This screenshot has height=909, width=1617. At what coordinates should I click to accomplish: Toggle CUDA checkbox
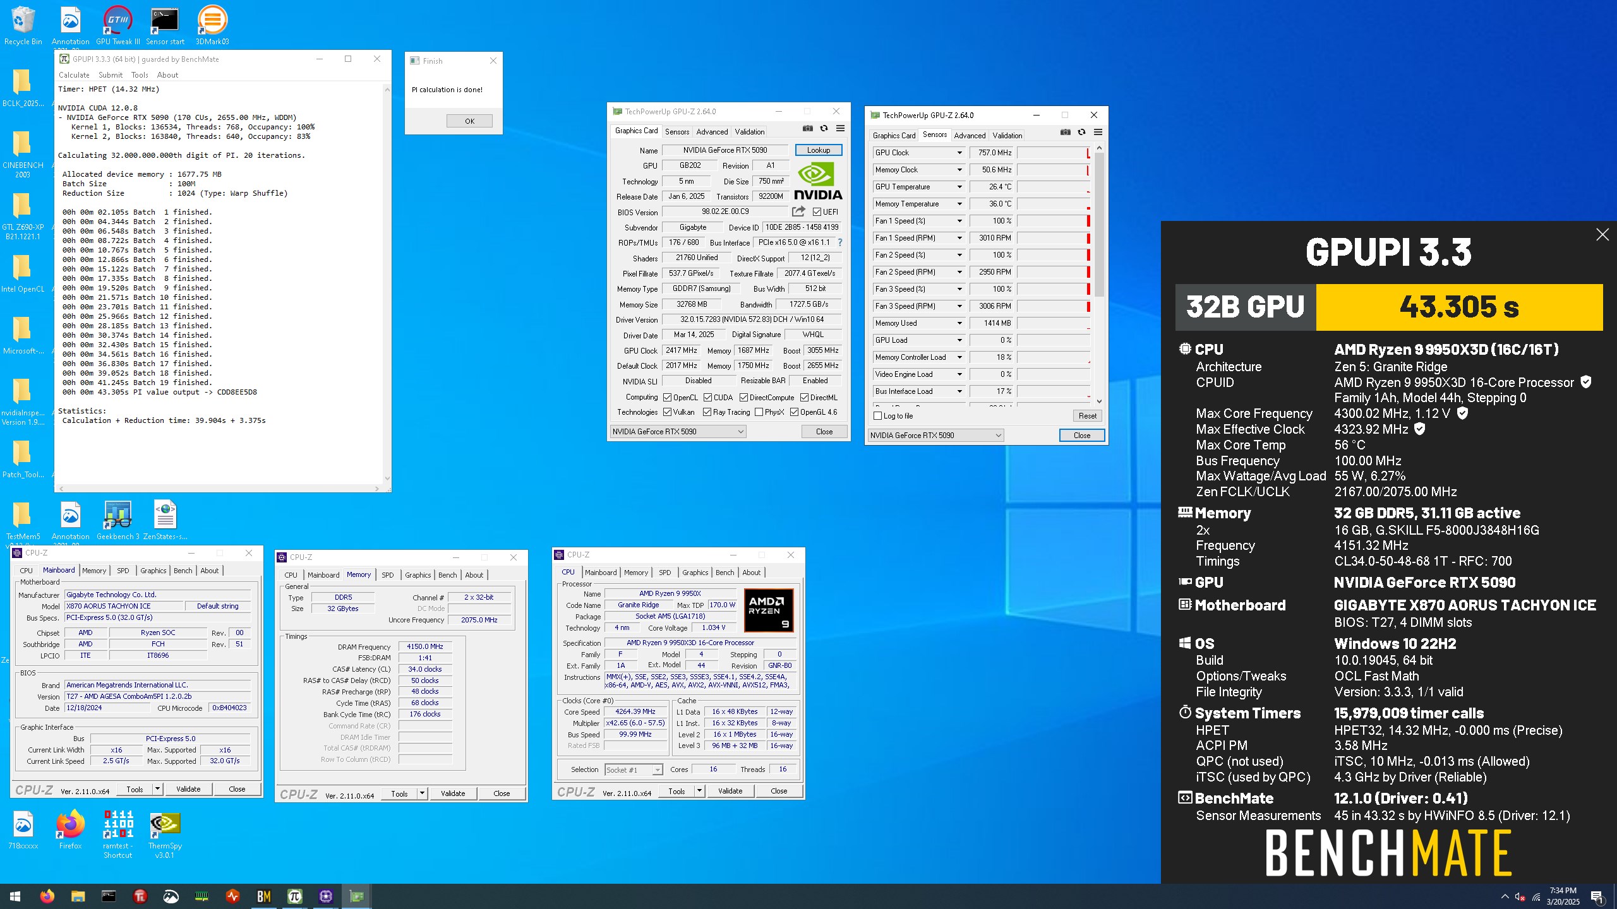pos(707,398)
